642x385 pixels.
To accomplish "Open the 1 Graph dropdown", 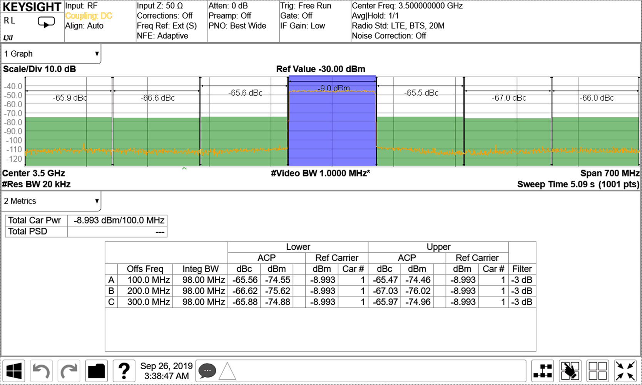I will (x=50, y=53).
